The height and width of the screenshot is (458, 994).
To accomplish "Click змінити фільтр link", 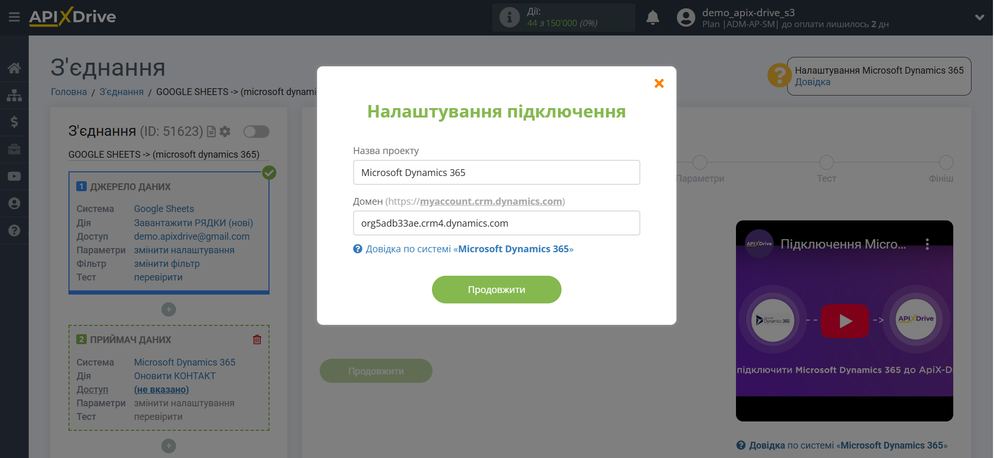I will click(x=167, y=264).
